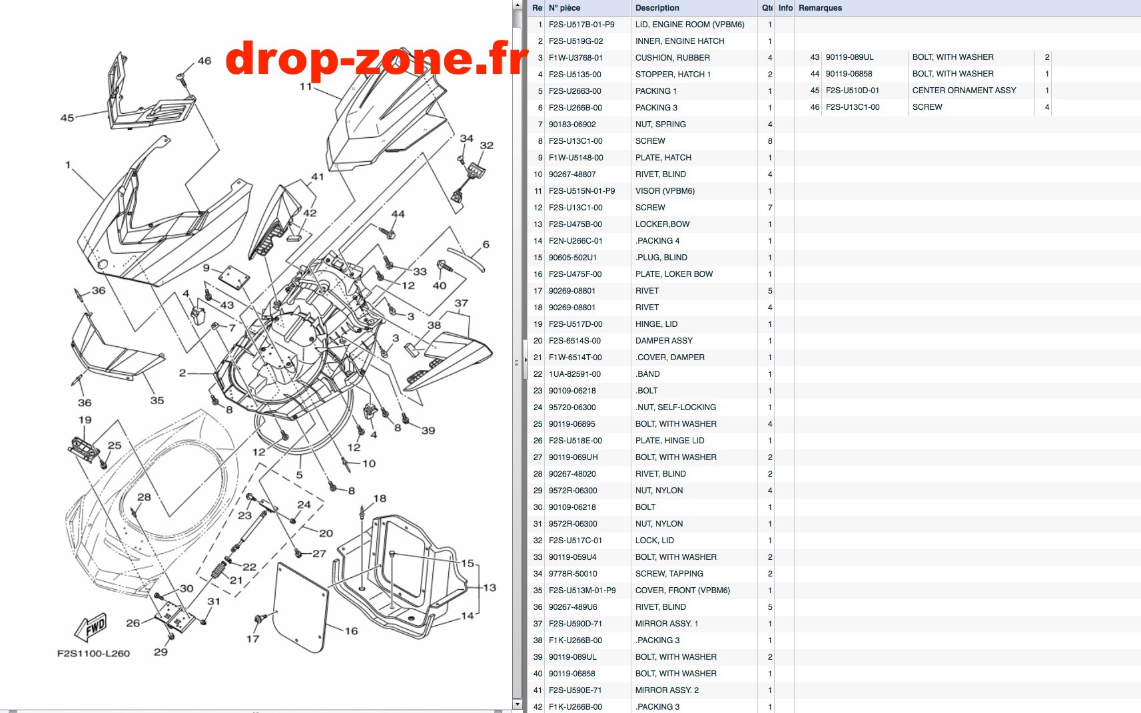Viewport: 1141px width, 713px height.
Task: Click the Info column header
Action: coord(785,8)
